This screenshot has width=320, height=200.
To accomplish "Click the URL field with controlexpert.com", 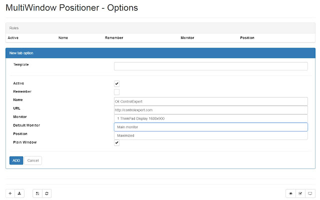I will pos(210,109).
